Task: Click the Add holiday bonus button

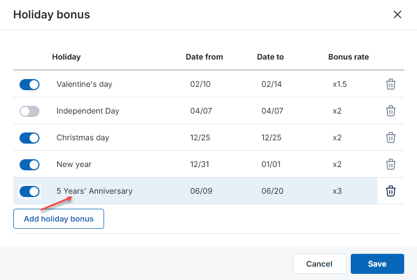Action: point(58,219)
